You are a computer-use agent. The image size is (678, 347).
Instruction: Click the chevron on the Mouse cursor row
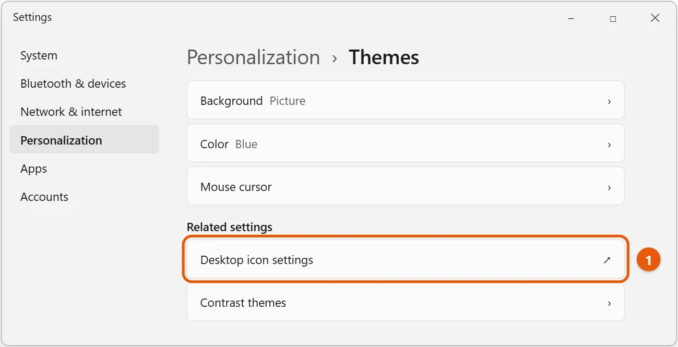(x=609, y=187)
